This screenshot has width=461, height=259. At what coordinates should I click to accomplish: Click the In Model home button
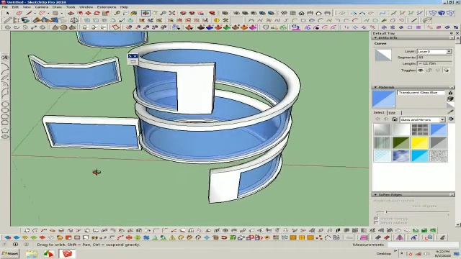click(x=395, y=119)
